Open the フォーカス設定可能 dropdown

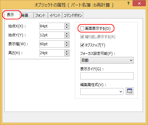[107, 60]
